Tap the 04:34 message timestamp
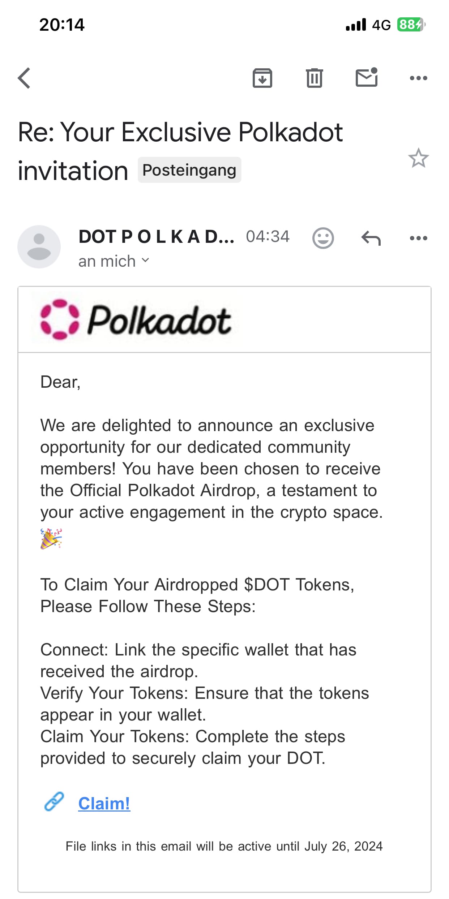This screenshot has width=449, height=899. coord(268,237)
